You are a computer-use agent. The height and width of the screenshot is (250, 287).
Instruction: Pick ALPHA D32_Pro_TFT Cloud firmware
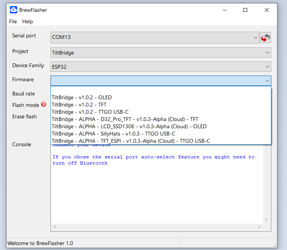161,119
